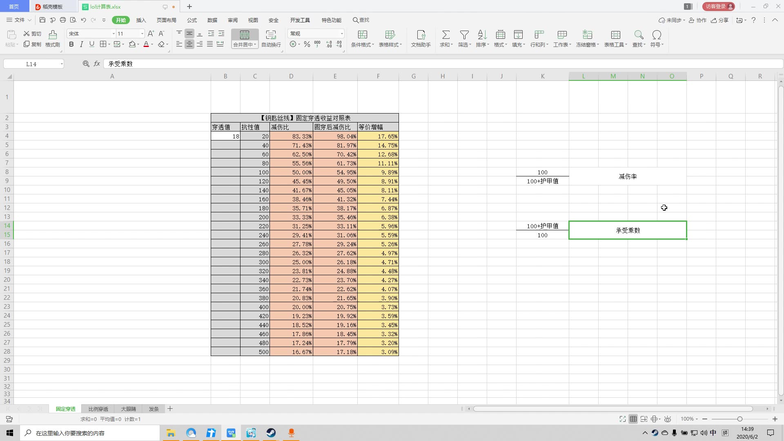Toggle eye-protection mode in status bar
Image resolution: width=784 pixels, height=441 pixels.
pos(668,419)
